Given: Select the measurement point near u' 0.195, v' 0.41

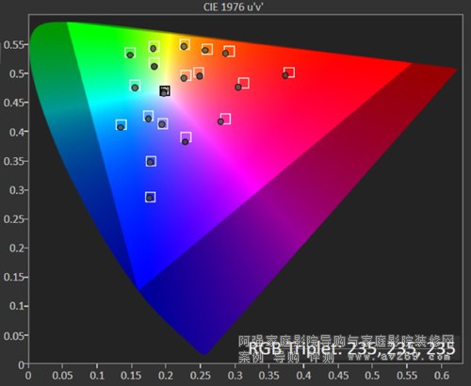Looking at the screenshot, I should (162, 124).
